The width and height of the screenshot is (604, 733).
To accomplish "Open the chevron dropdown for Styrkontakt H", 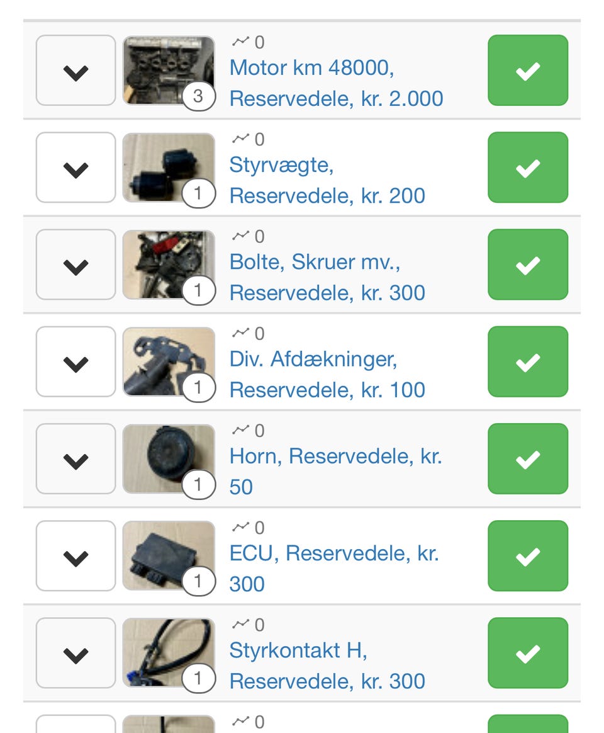I will (76, 652).
